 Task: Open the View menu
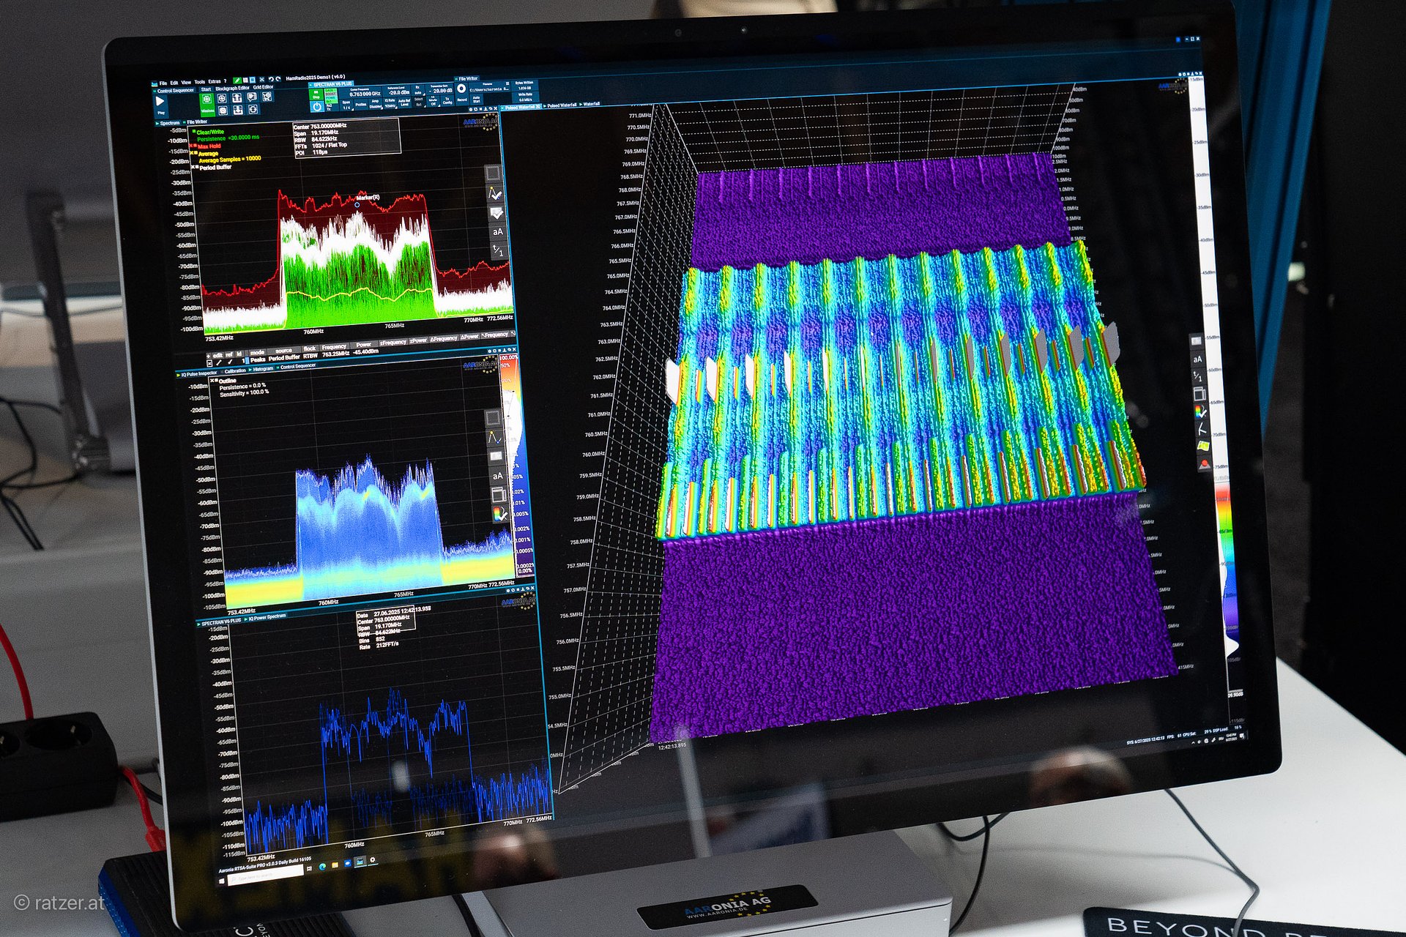[186, 83]
